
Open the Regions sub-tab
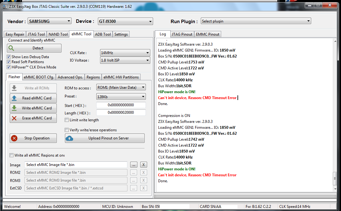pyautogui.click(x=93, y=77)
